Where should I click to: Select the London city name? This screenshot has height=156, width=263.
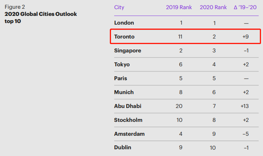[124, 23]
